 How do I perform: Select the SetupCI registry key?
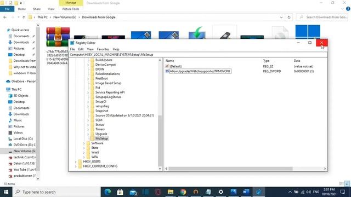pos(101,102)
